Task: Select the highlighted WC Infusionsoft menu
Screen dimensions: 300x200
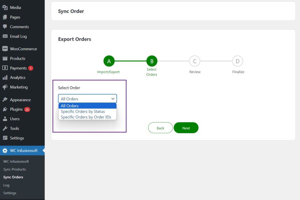Action: pyautogui.click(x=22, y=151)
